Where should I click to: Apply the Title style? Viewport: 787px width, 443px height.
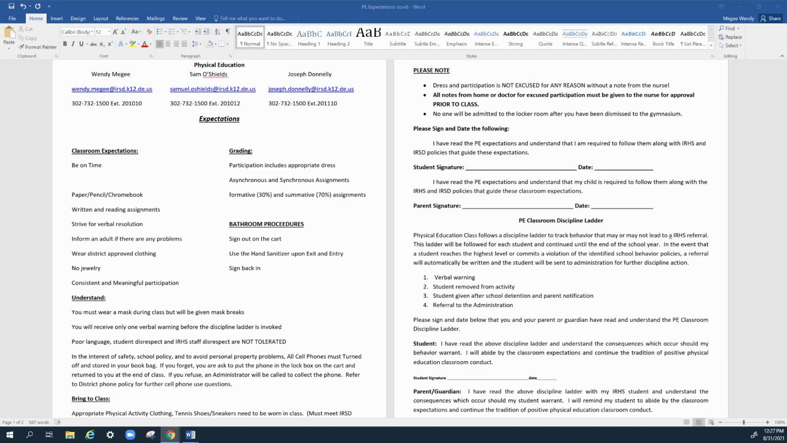[368, 38]
